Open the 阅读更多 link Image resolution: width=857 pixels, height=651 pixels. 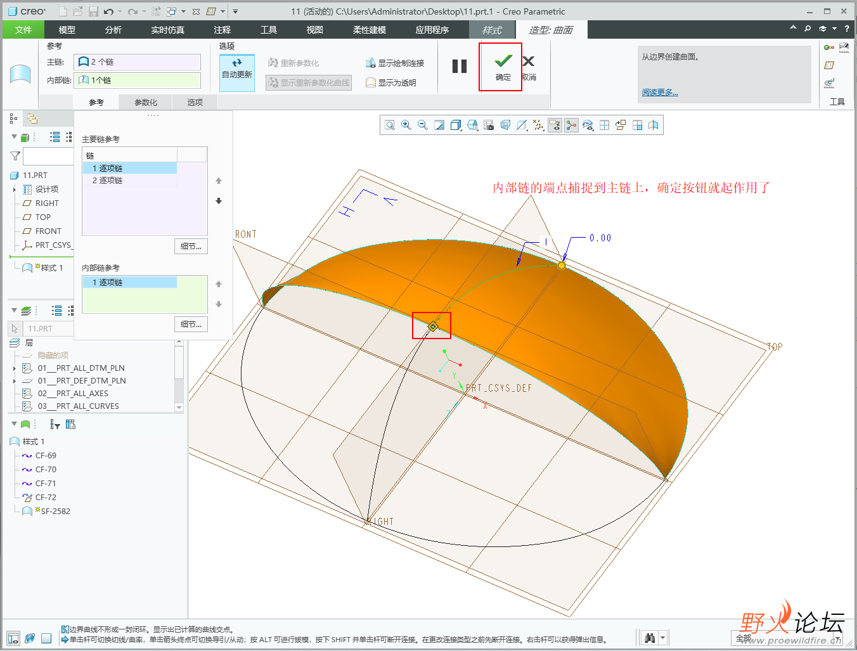[x=660, y=93]
